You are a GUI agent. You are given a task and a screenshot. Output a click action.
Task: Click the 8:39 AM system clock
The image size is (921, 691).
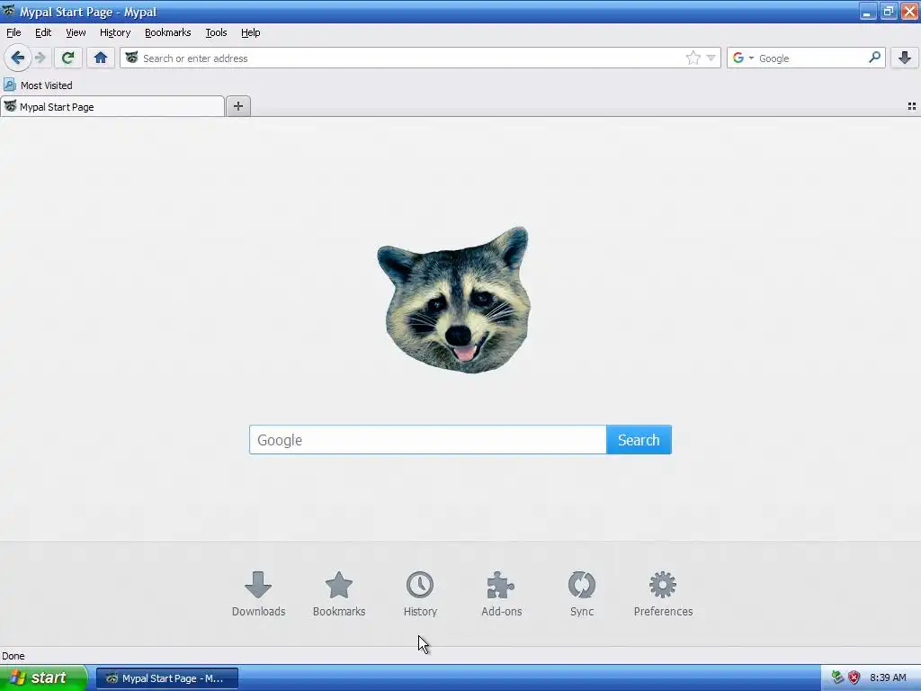[x=888, y=678]
